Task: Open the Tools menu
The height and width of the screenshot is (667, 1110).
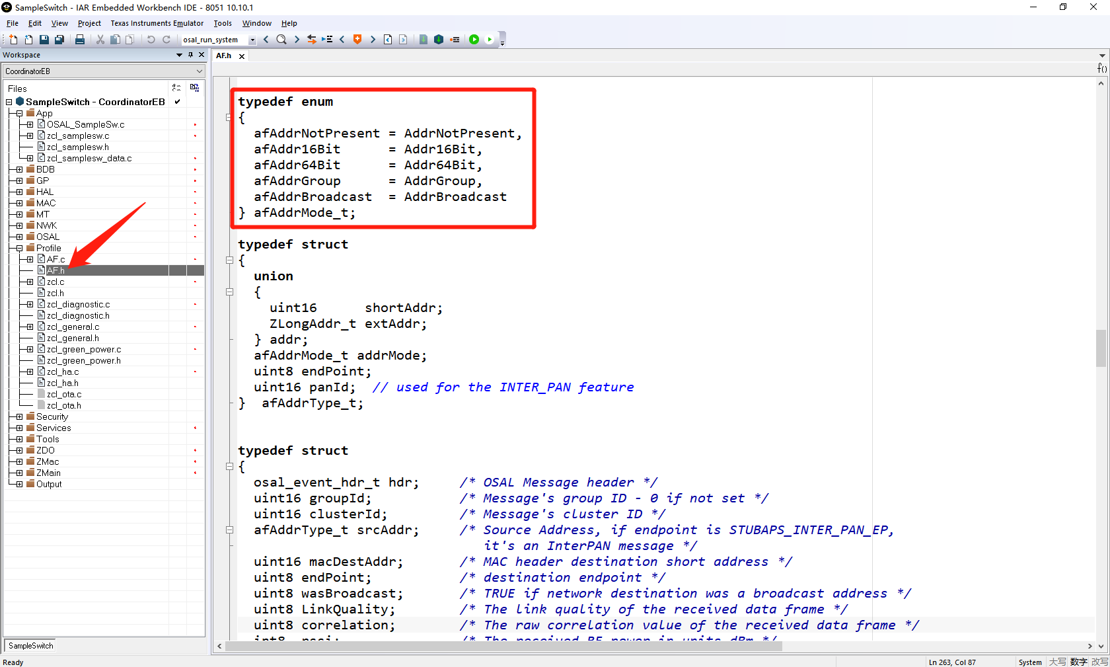Action: [x=222, y=23]
